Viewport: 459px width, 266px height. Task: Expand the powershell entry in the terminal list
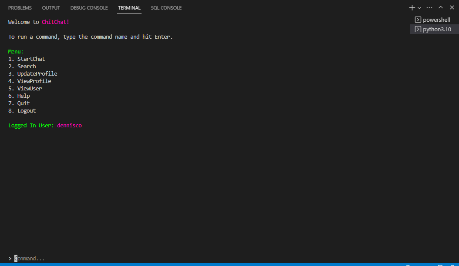tap(437, 19)
